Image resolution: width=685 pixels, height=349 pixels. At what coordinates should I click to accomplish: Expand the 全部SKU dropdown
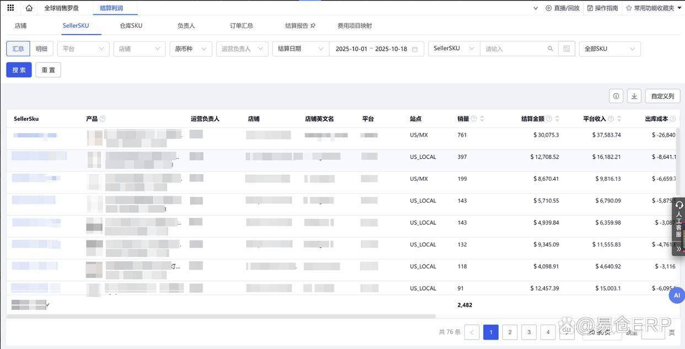609,49
